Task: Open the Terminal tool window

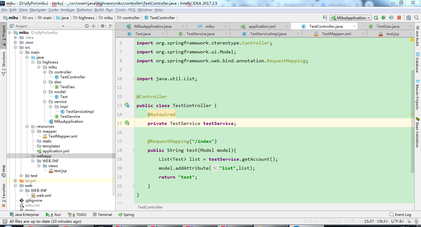Action: [x=102, y=215]
